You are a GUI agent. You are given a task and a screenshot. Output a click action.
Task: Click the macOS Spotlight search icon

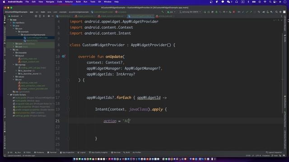tap(270, 2)
